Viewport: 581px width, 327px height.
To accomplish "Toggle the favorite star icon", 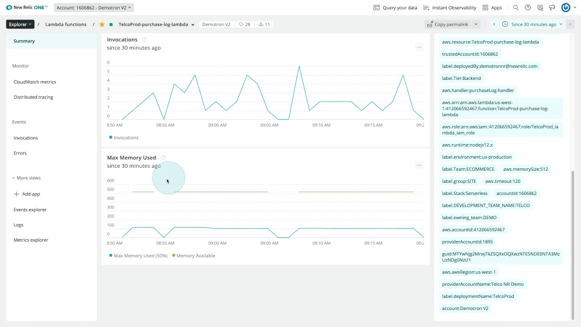I will pos(102,24).
